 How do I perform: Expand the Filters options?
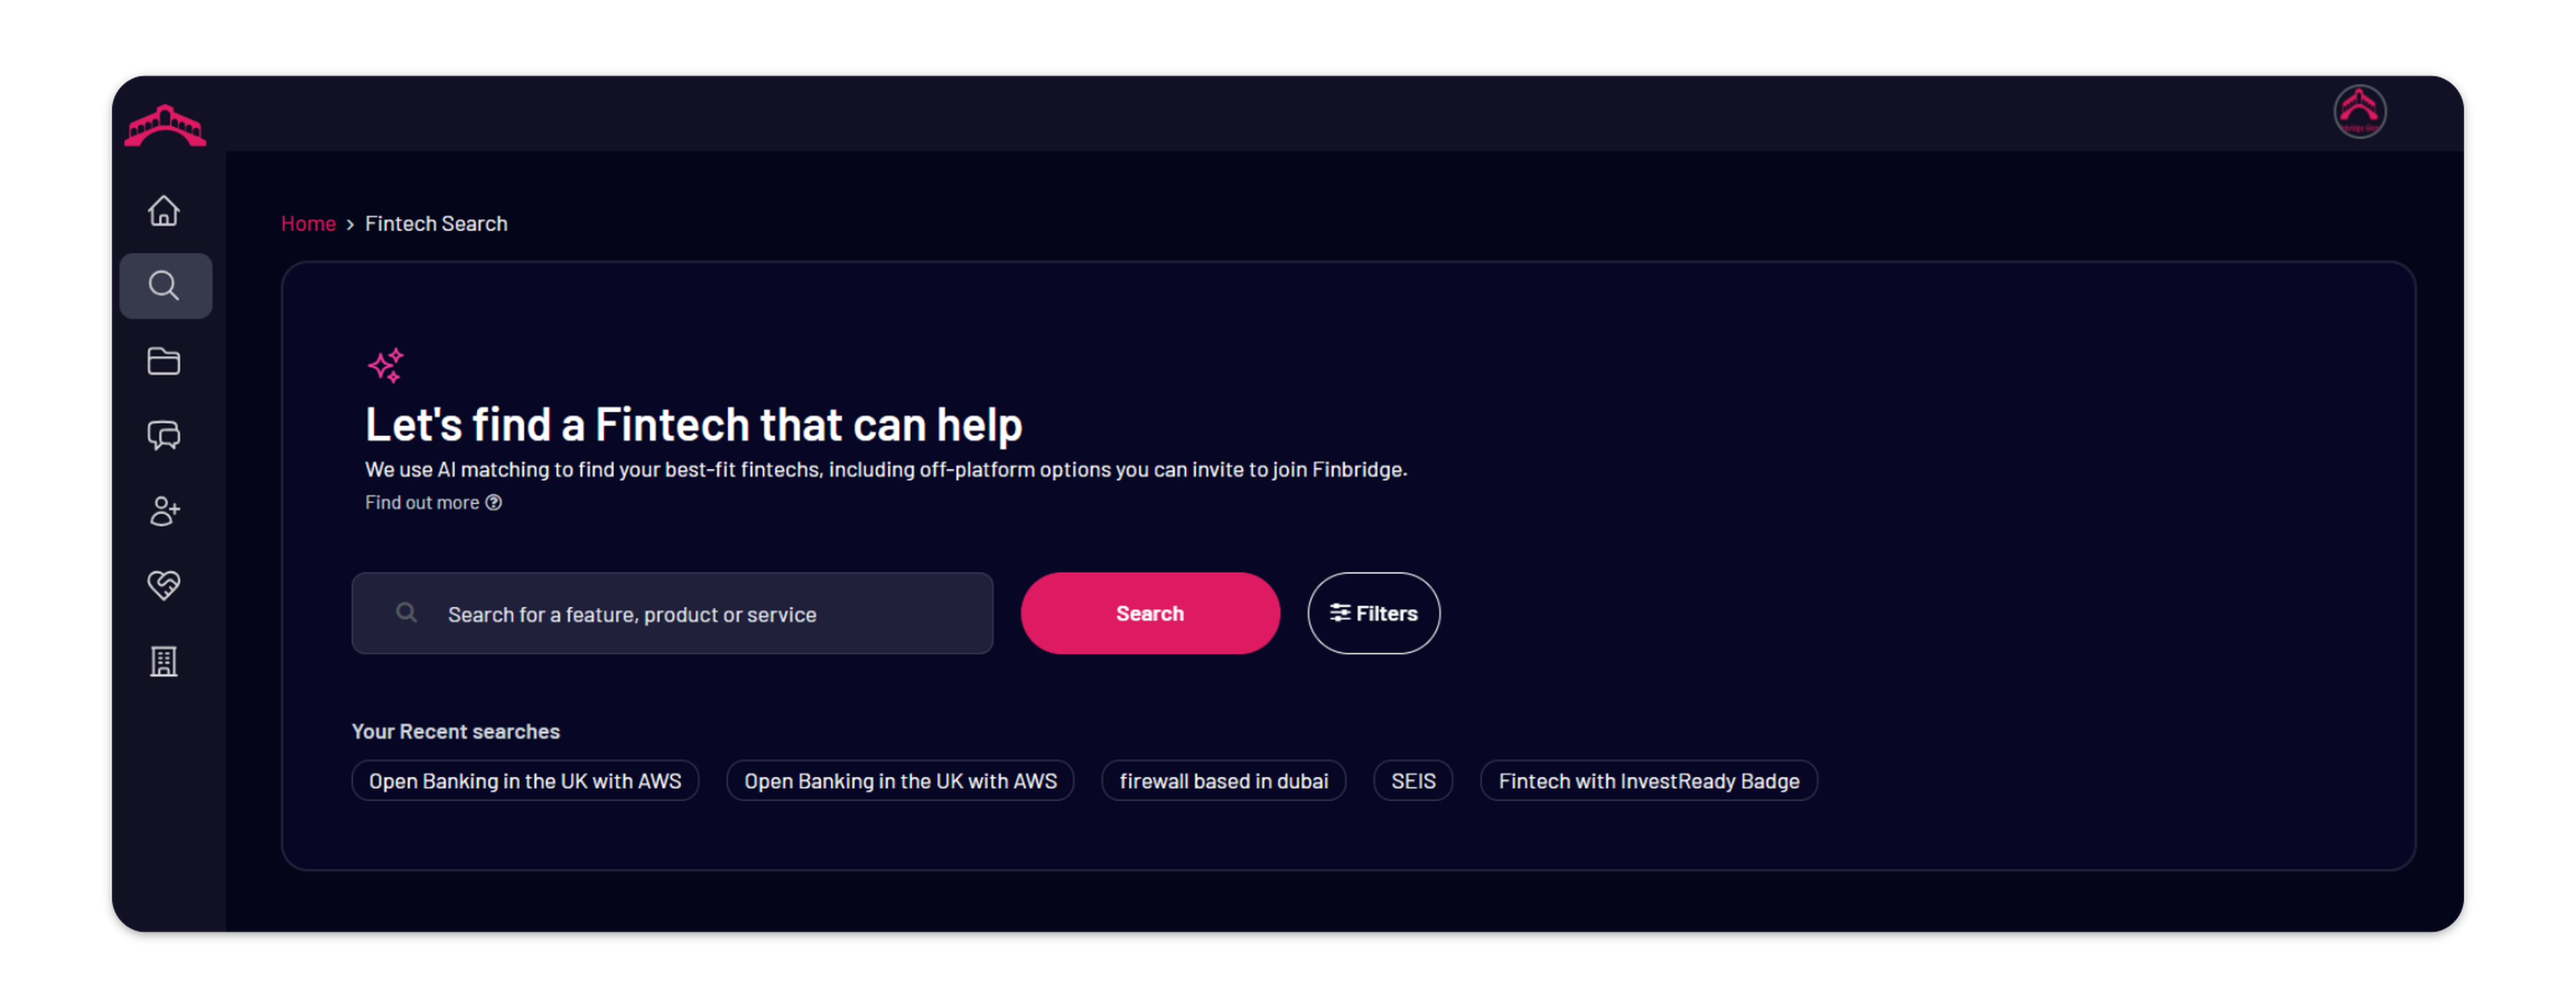[x=1373, y=613]
